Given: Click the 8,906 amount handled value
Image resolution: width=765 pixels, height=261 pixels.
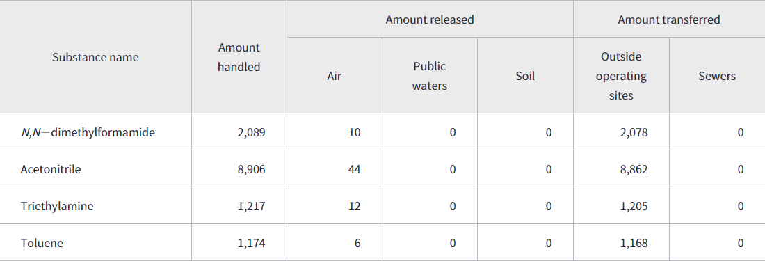Looking at the screenshot, I should point(252,169).
